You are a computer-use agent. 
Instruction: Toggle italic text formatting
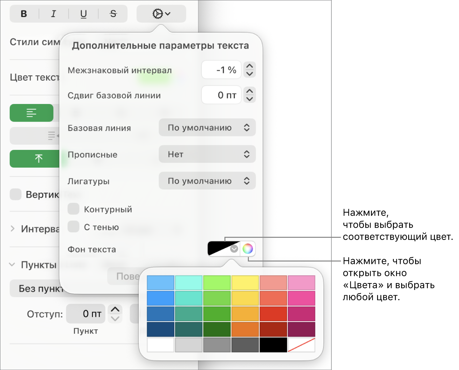click(x=54, y=14)
